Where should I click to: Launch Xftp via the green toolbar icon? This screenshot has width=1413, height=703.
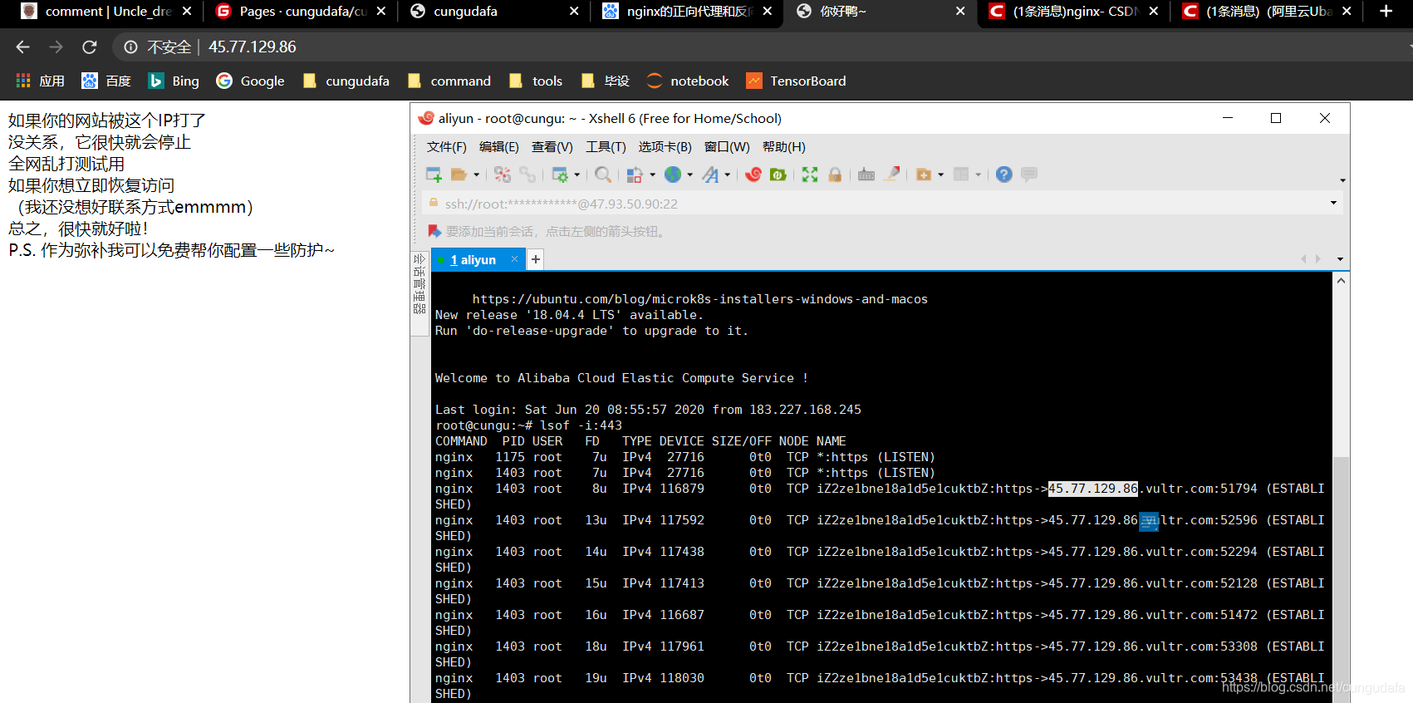[778, 175]
